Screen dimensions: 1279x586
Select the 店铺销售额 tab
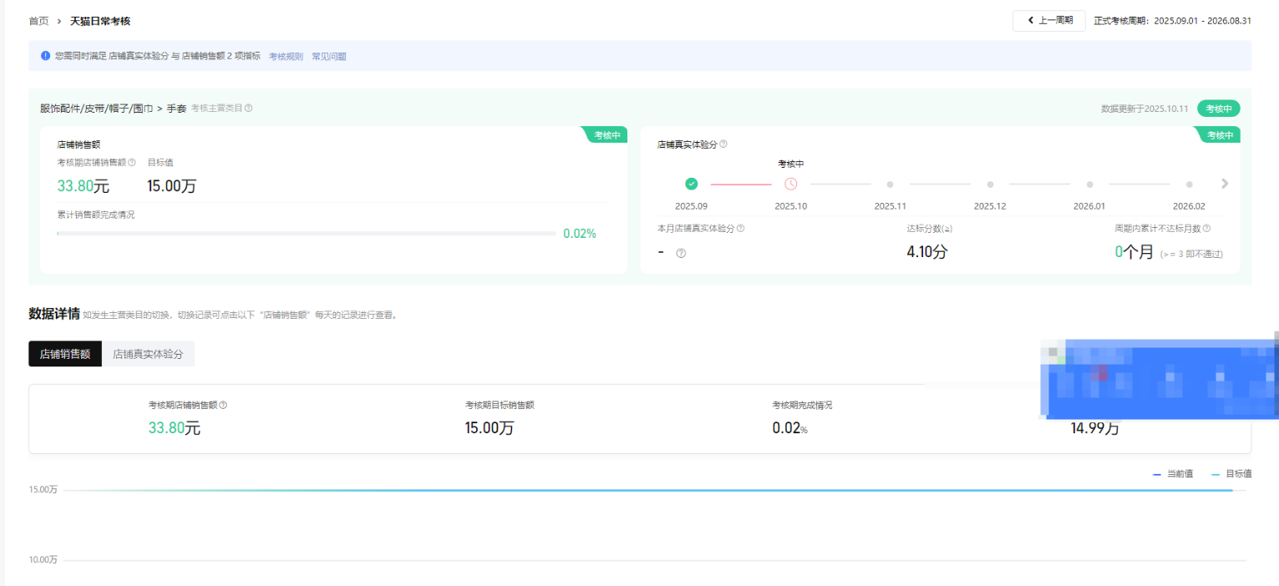tap(65, 354)
